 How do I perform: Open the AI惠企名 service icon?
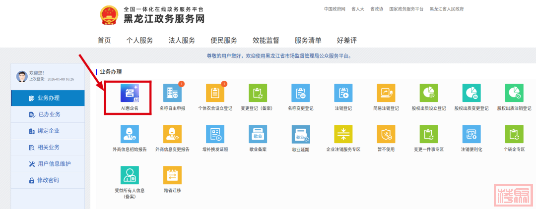pos(130,93)
